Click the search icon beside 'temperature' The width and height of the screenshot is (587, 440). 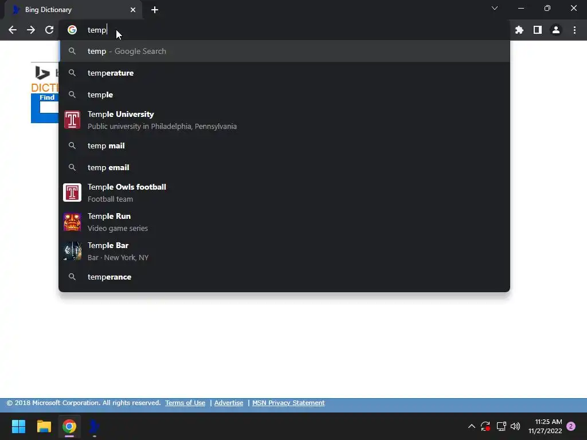coord(72,73)
